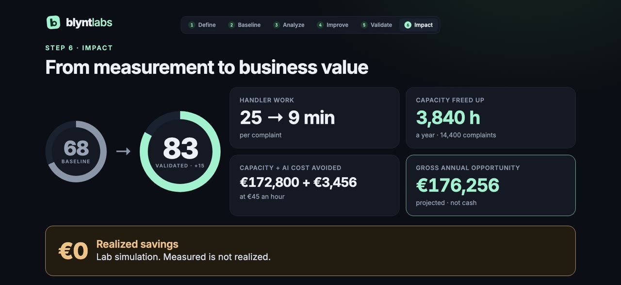Screen dimensions: 621x285
Task: Click the step 1 number badge
Action: 192,25
